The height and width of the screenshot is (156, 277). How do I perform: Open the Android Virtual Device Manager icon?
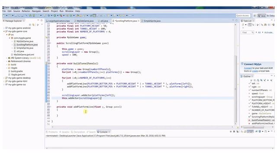point(34,16)
